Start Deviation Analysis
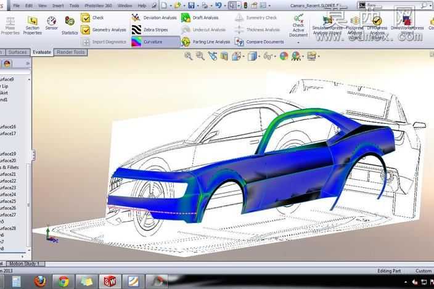Screen dimensions: 434x289 coord(154,18)
